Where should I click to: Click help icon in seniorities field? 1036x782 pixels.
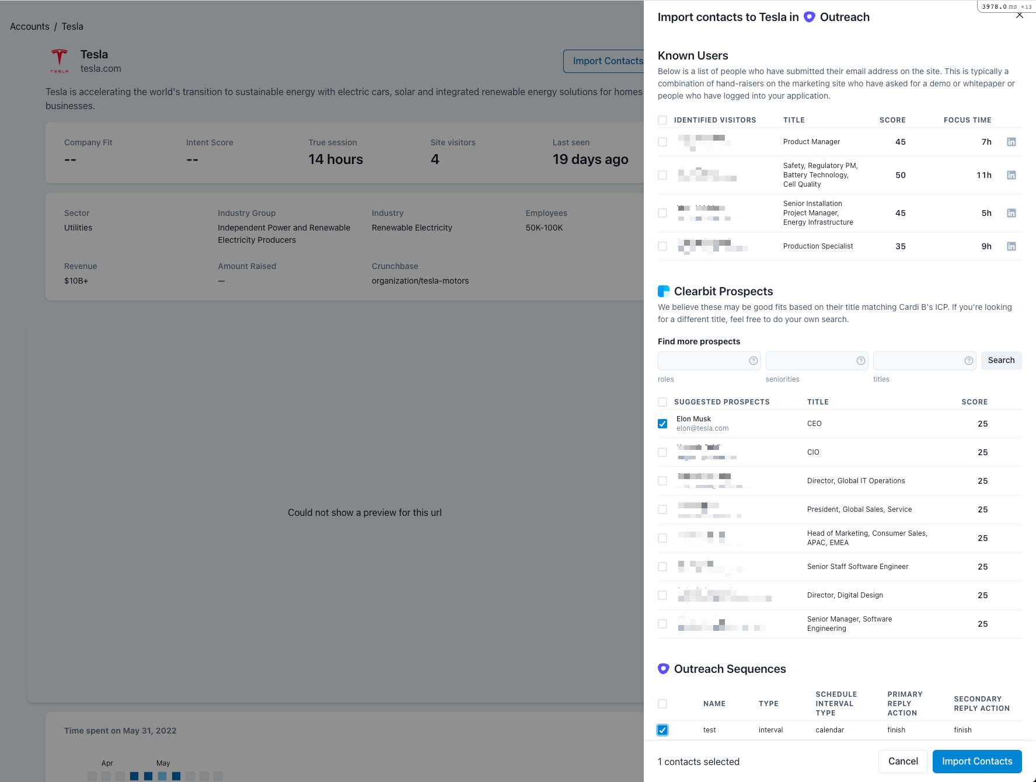click(x=861, y=361)
